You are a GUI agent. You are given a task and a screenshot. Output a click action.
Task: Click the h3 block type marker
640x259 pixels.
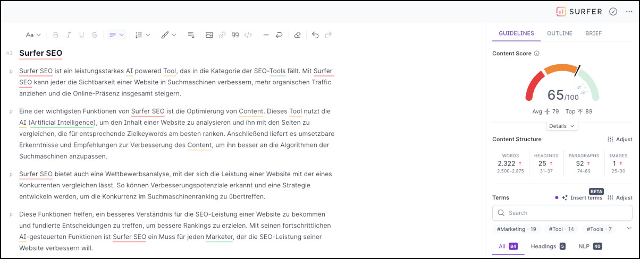click(10, 53)
